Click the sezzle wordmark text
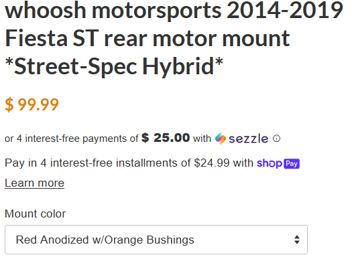The image size is (352, 259). click(x=249, y=139)
